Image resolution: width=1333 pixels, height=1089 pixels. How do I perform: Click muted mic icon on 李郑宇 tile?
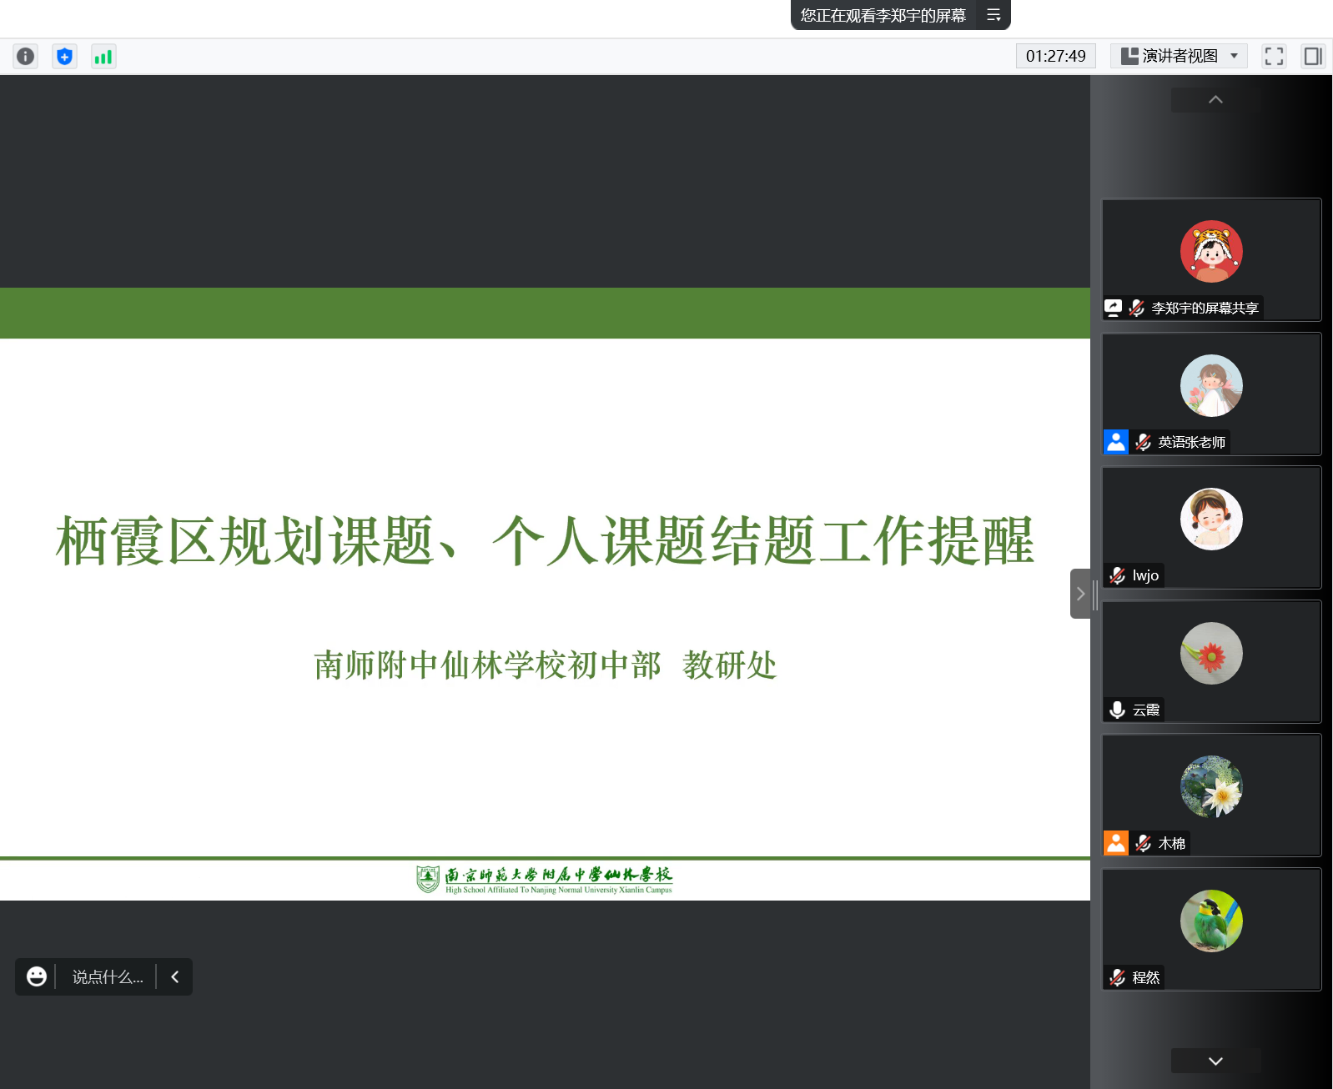(x=1136, y=308)
